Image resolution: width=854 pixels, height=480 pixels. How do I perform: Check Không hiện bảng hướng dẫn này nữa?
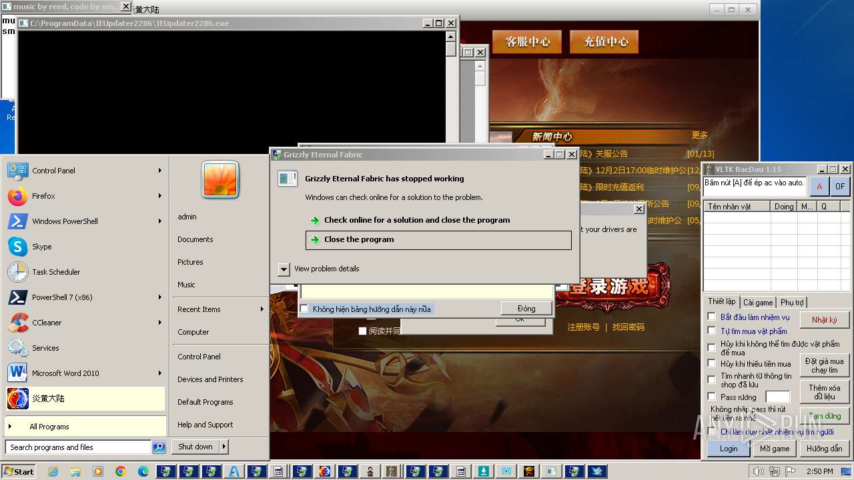point(304,309)
